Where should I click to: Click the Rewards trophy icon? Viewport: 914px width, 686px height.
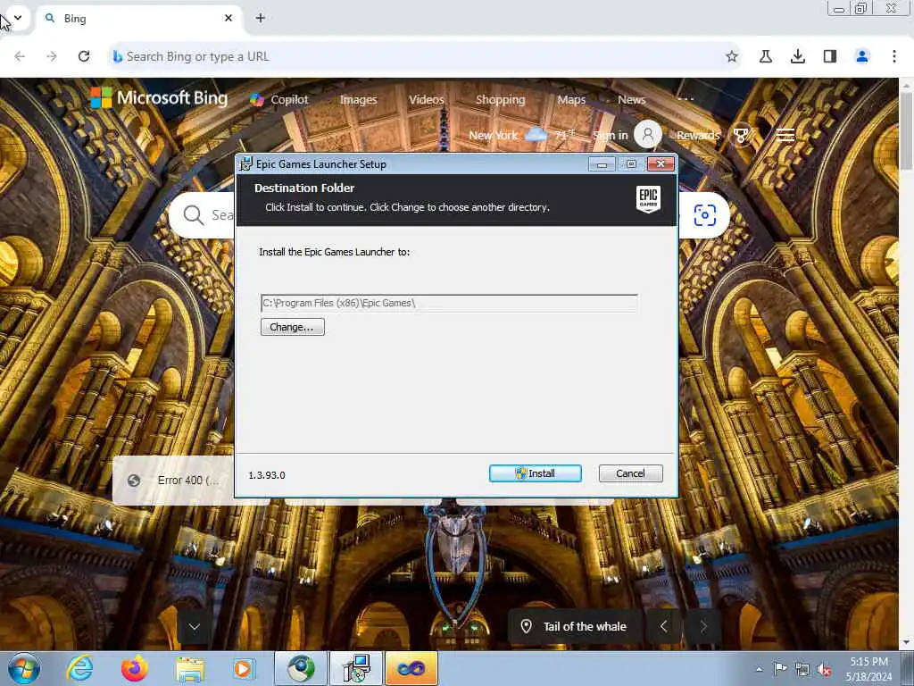[x=741, y=136]
